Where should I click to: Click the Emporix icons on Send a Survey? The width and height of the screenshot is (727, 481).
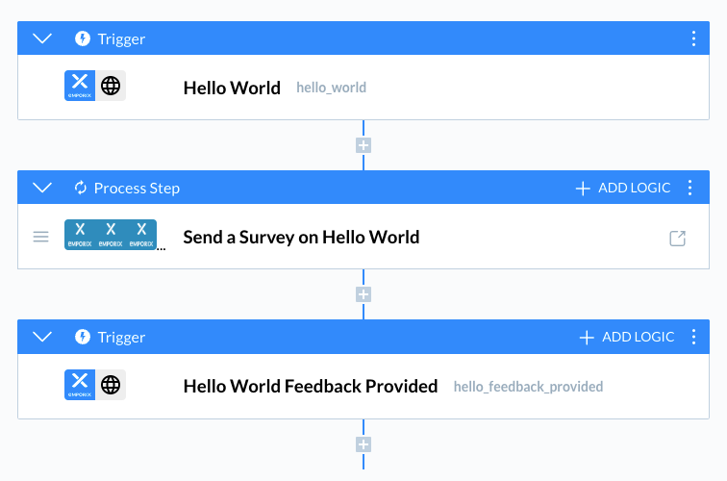(112, 235)
